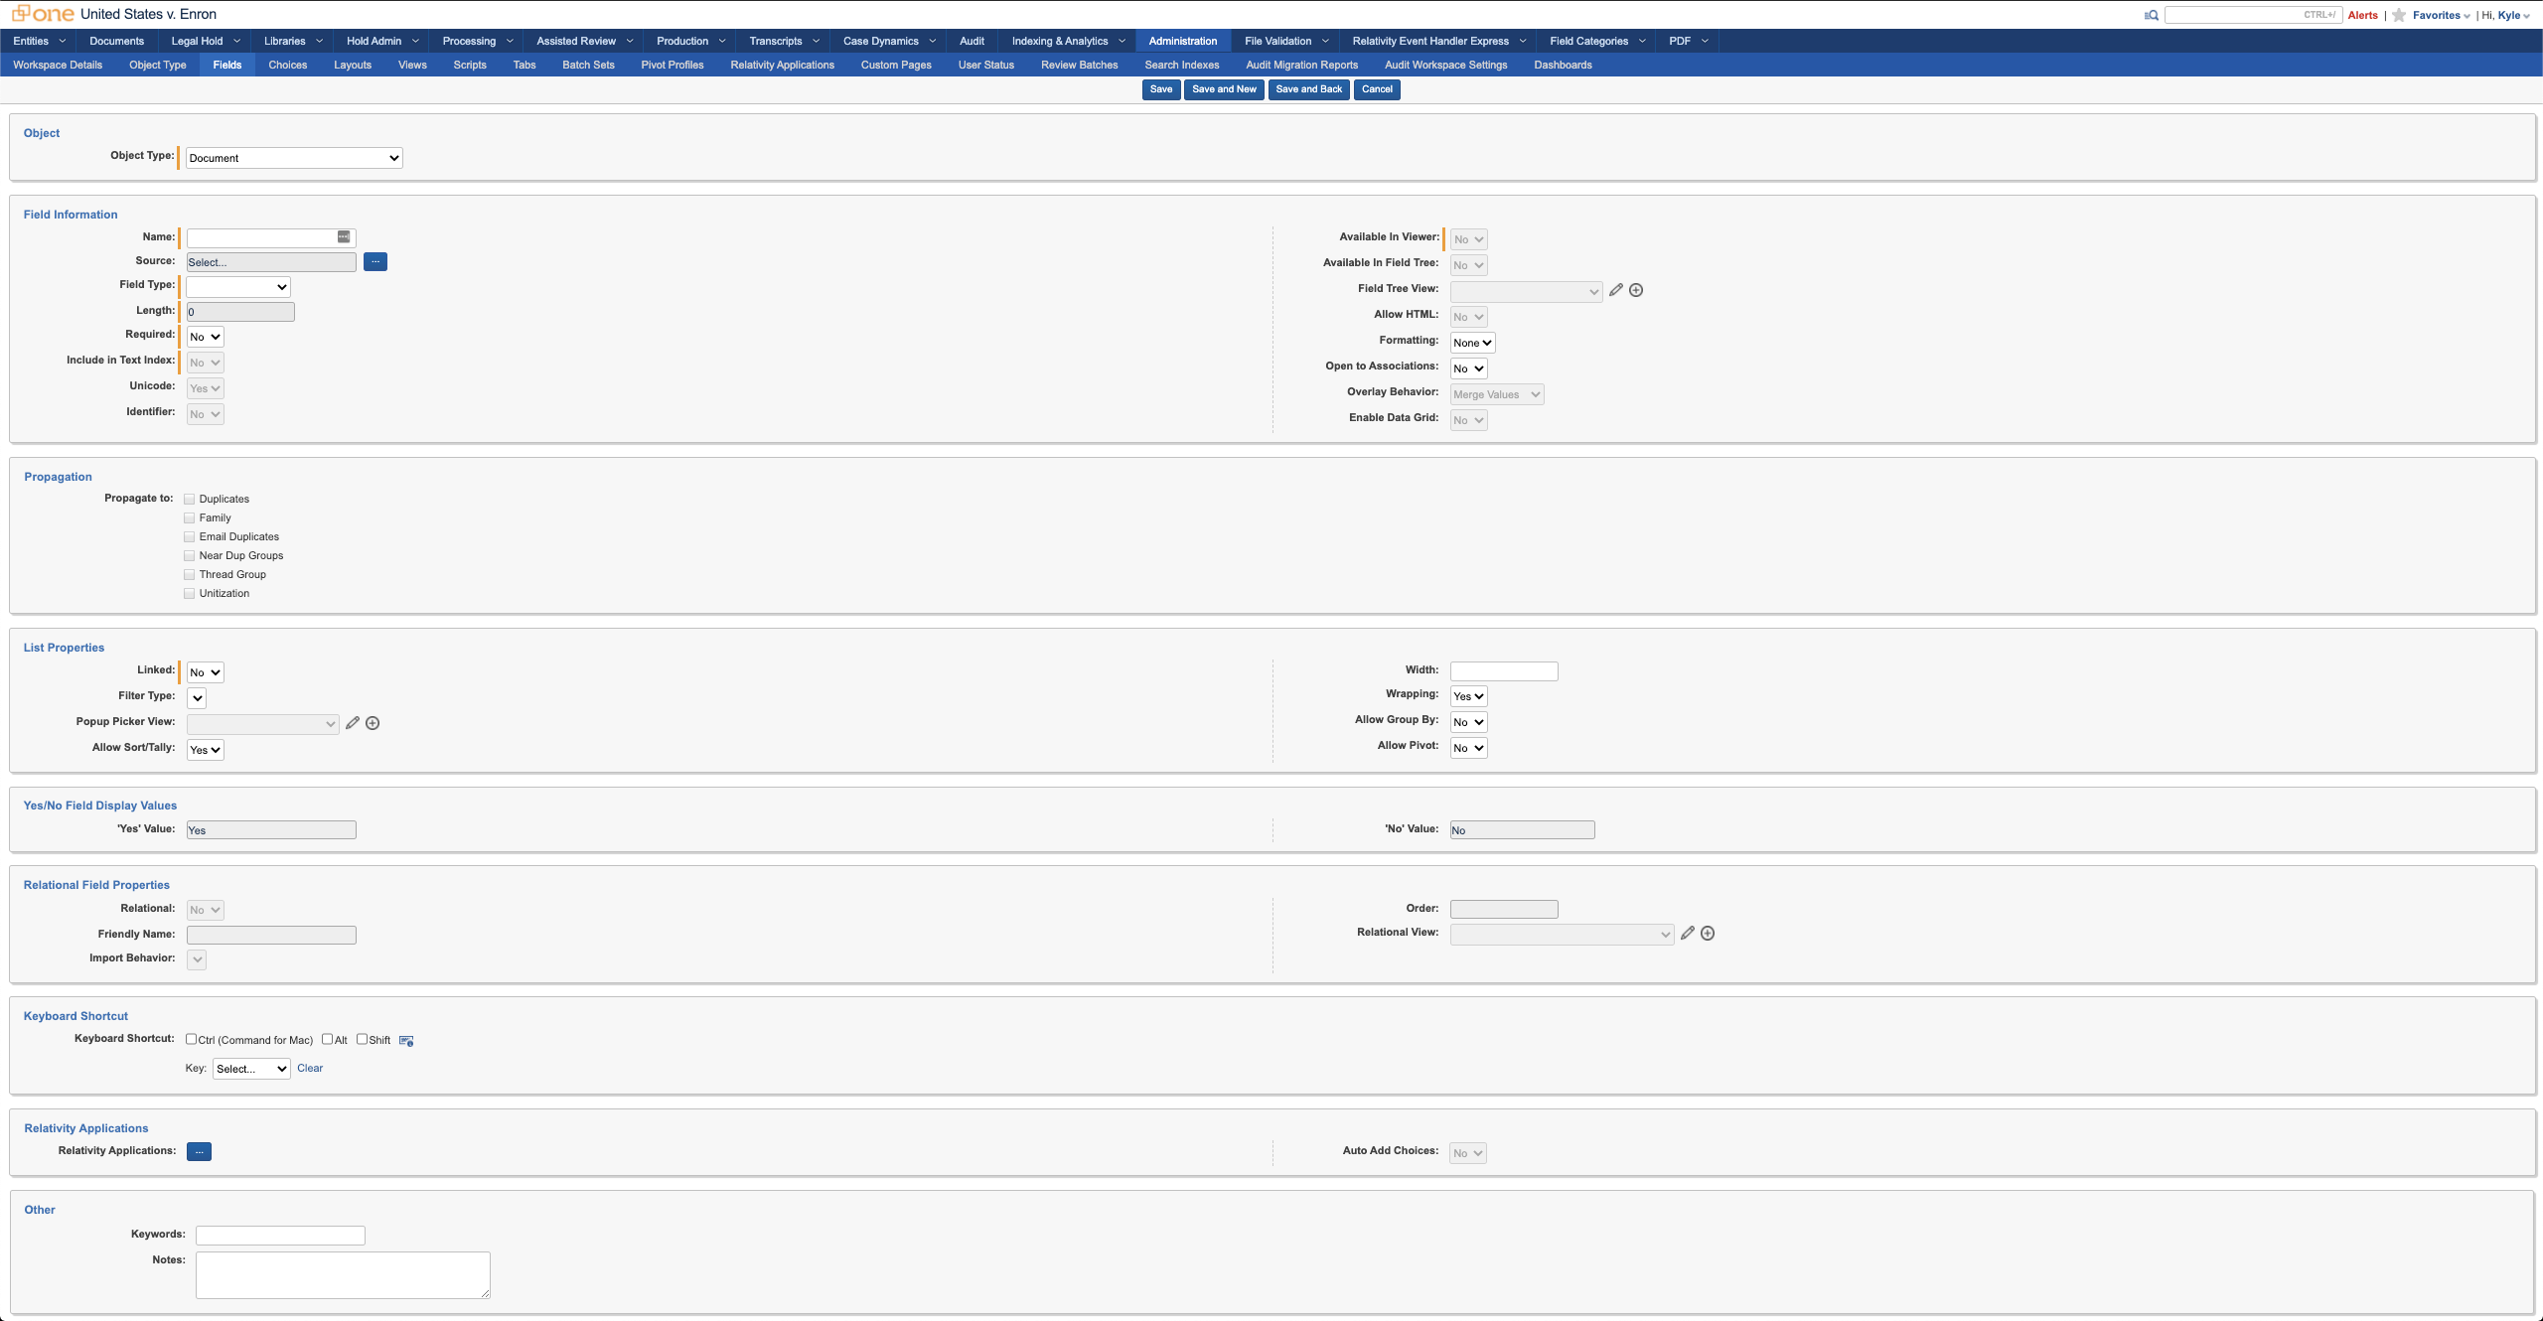The height and width of the screenshot is (1321, 2543).
Task: Open the Dashboards sub-tab
Action: pos(1563,65)
